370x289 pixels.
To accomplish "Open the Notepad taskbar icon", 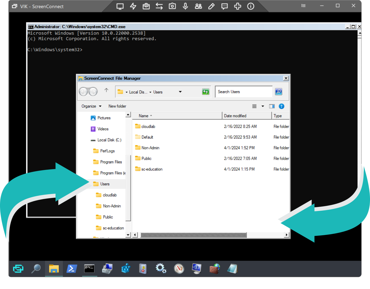I will click(x=232, y=268).
